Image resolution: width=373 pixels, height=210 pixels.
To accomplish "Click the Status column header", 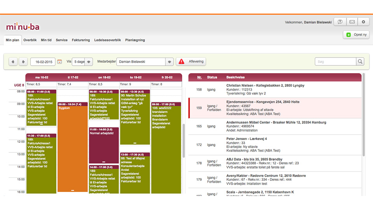I will 212,77.
